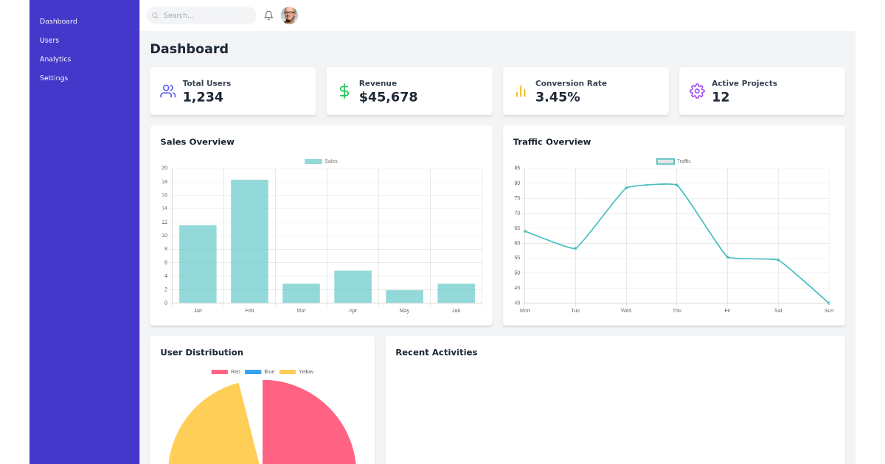Click the Active Projects gear icon
Viewport: 885px width, 464px height.
pos(696,91)
